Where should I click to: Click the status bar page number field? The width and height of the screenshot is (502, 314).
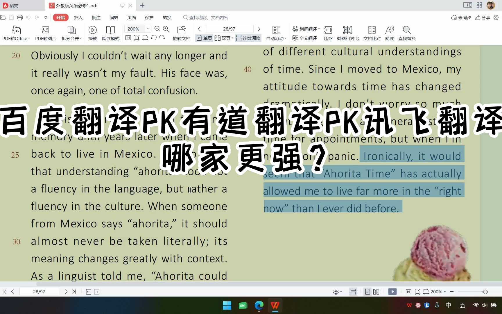click(39, 292)
